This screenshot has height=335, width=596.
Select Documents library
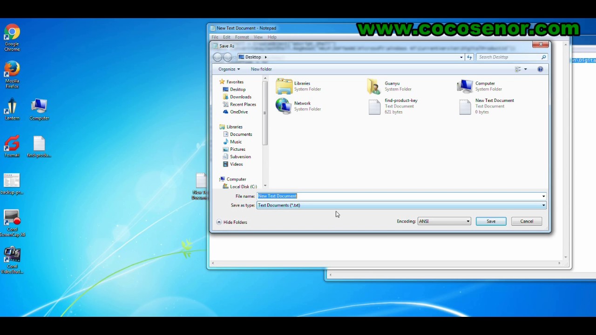tap(237, 134)
